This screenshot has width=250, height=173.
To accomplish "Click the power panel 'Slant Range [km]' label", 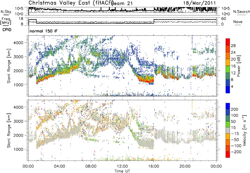I will click(9, 66).
